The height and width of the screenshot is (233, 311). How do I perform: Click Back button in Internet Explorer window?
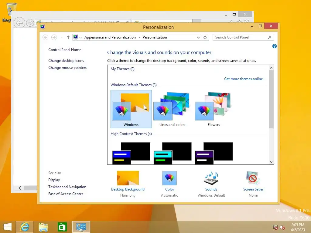pos(19,23)
